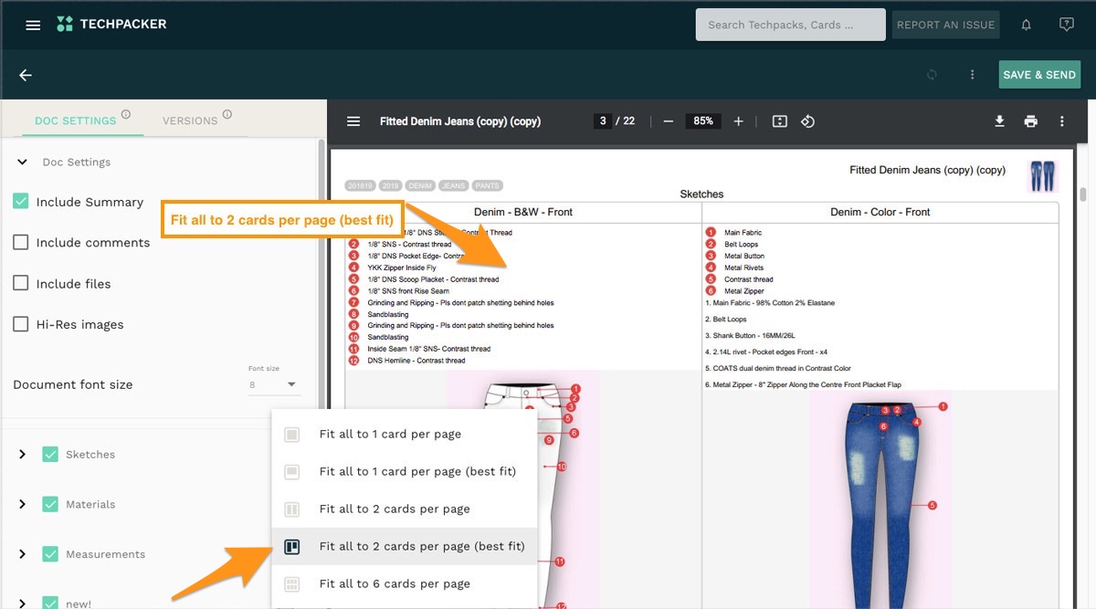Expand the new! section

[x=23, y=603]
